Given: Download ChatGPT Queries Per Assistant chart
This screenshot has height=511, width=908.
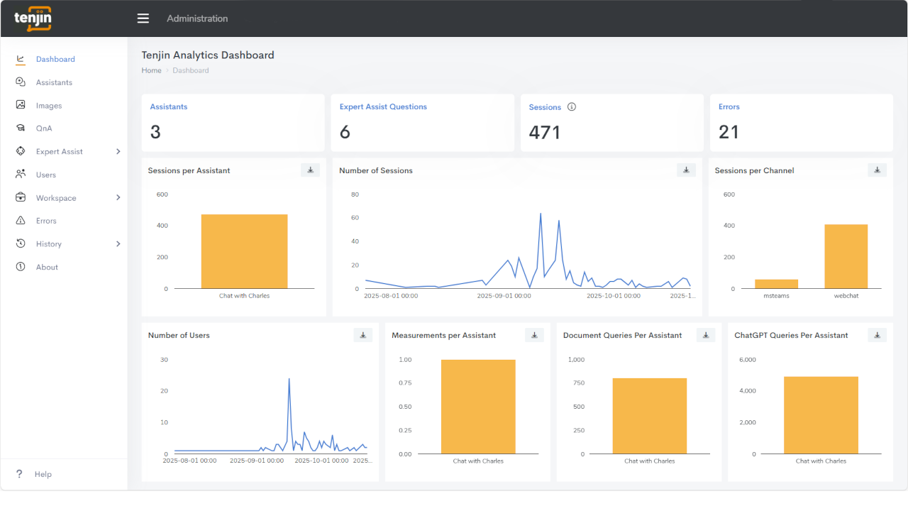Looking at the screenshot, I should [x=877, y=335].
